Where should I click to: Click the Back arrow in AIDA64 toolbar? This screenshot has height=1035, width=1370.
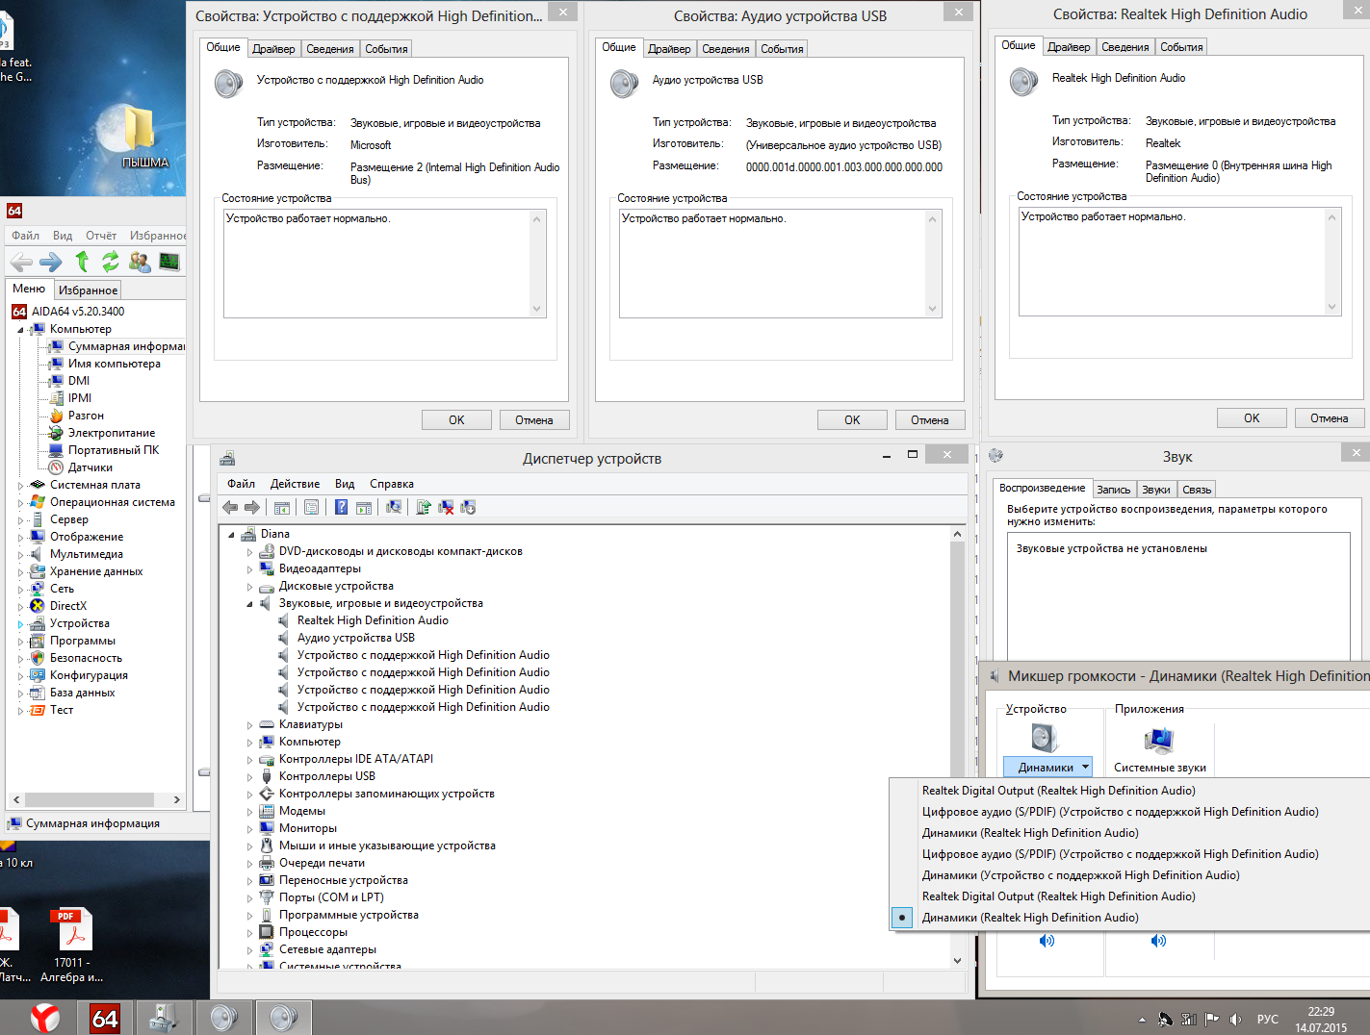click(21, 262)
